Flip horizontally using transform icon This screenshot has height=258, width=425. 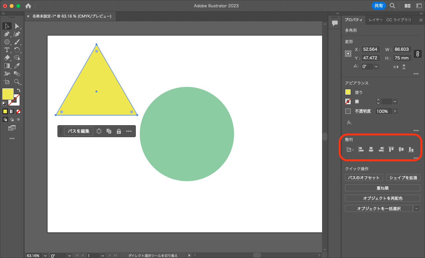point(396,67)
